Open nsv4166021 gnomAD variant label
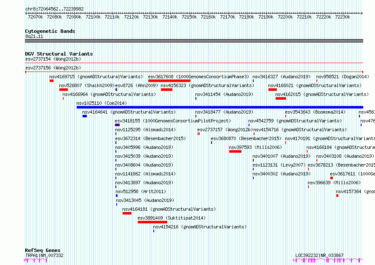Viewport: 375px width, 265px height. coord(315,85)
